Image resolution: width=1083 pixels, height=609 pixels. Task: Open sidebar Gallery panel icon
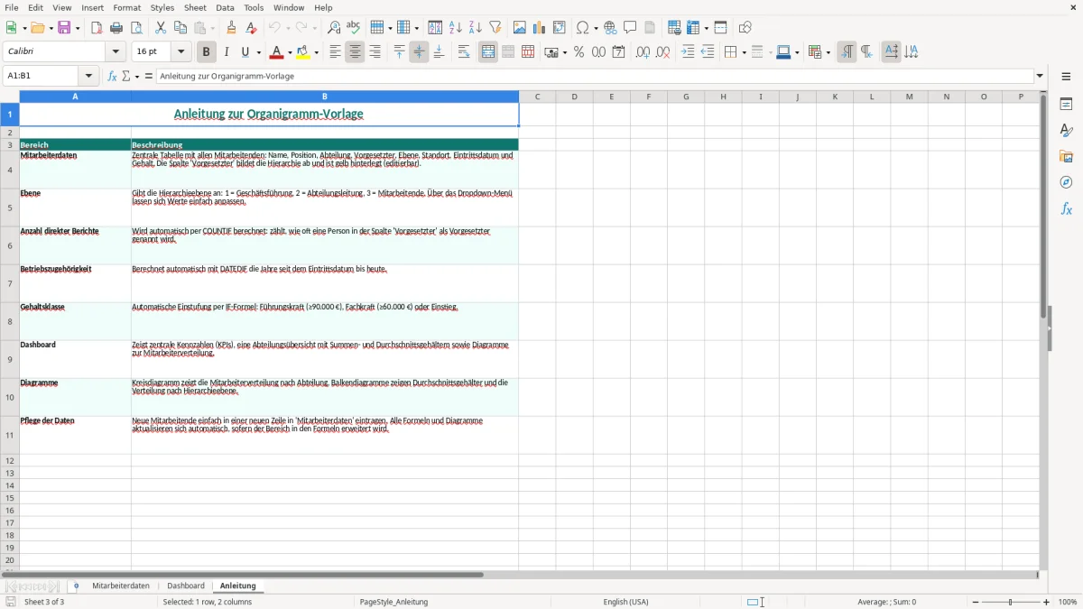(x=1066, y=157)
